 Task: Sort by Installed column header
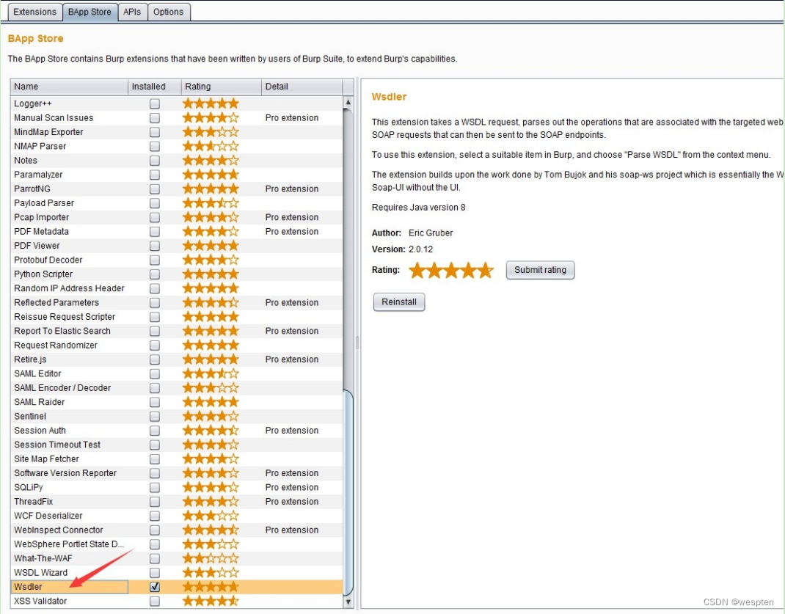tap(154, 87)
